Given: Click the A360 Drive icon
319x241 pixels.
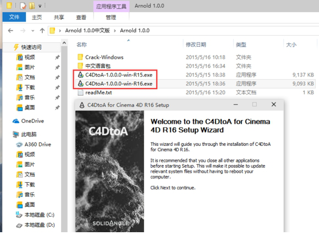Looking at the screenshot, I should pos(19,145).
